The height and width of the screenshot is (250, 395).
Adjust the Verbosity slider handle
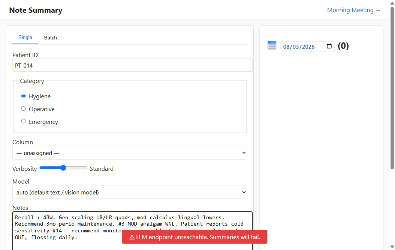63,168
